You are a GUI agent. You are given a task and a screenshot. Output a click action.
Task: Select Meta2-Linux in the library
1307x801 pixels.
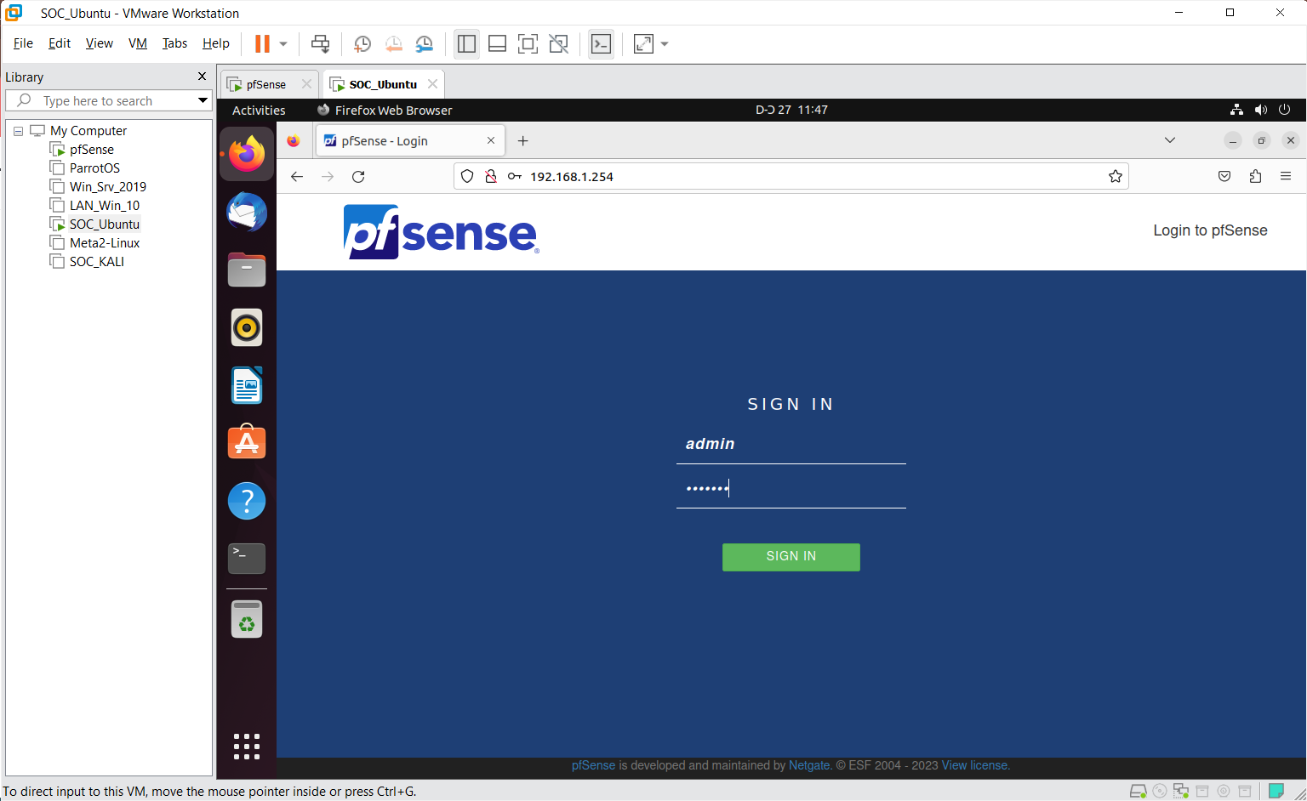click(105, 243)
